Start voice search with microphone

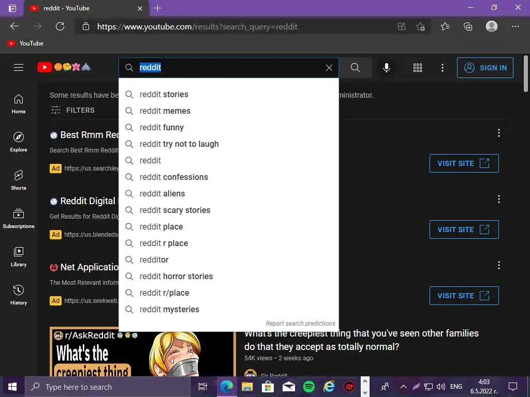pyautogui.click(x=387, y=68)
